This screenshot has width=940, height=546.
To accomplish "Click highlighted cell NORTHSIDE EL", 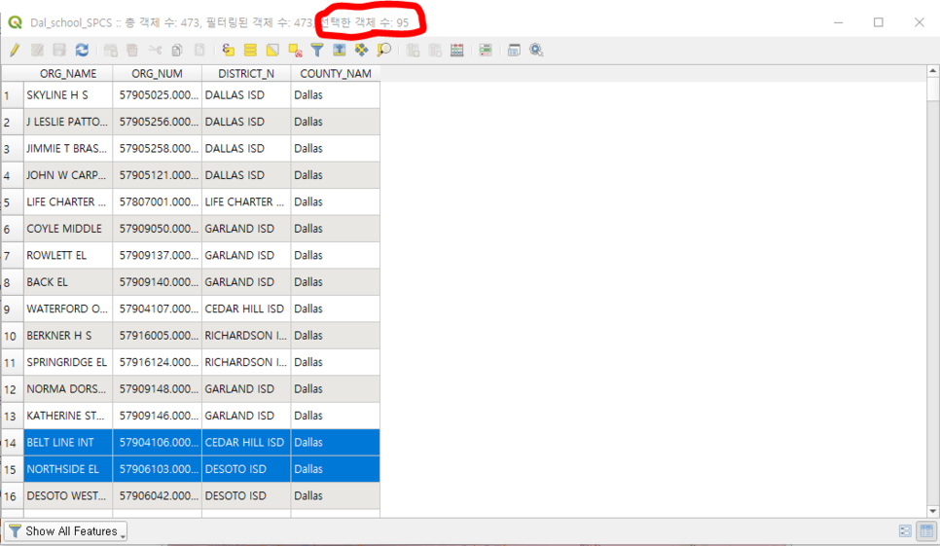I will (x=68, y=469).
